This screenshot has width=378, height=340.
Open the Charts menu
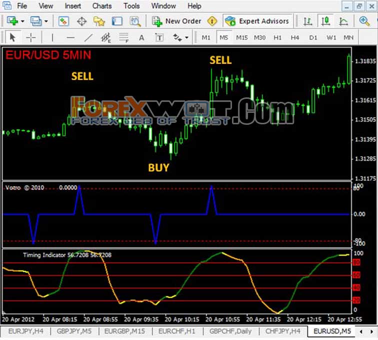(102, 6)
